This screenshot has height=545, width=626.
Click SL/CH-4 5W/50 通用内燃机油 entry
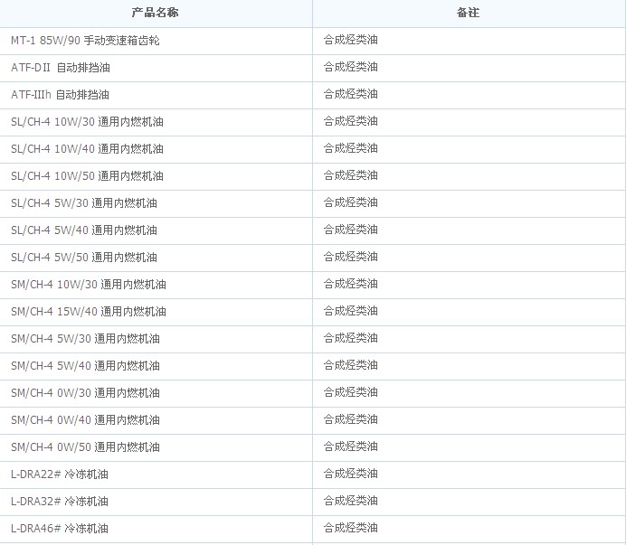click(x=84, y=258)
